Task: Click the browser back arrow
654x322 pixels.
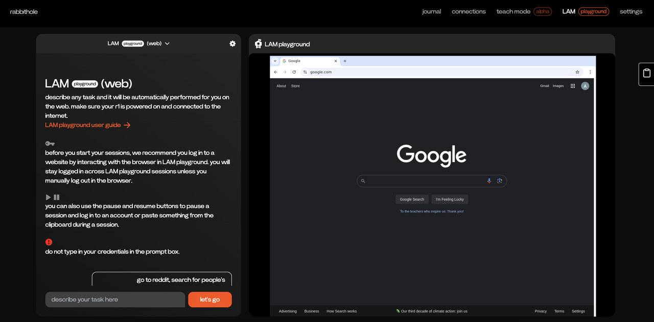Action: [x=276, y=72]
